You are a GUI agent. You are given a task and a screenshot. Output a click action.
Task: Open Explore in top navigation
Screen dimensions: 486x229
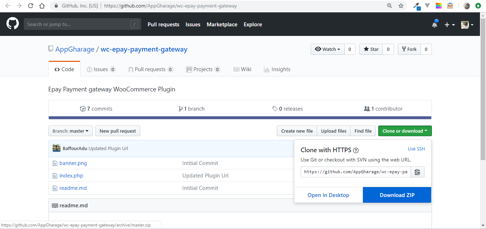(x=253, y=24)
